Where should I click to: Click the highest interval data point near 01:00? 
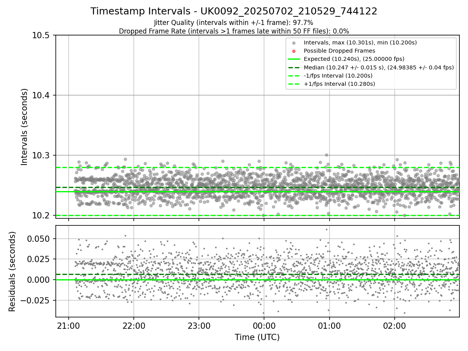point(326,155)
